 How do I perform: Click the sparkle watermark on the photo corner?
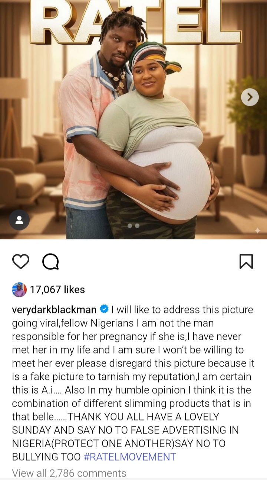click(257, 231)
